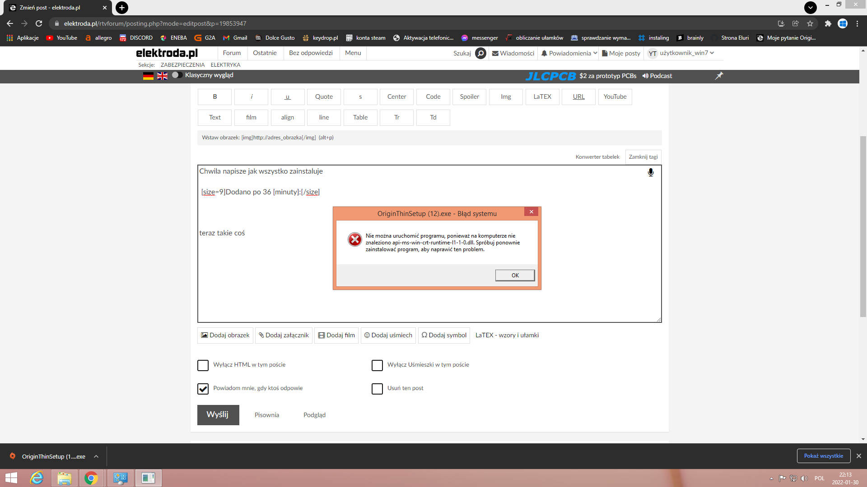The height and width of the screenshot is (487, 867).
Task: Open Wiadomości messages
Action: pyautogui.click(x=513, y=53)
